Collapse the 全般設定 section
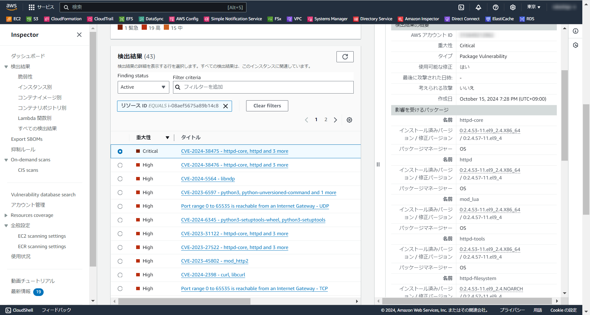Image resolution: width=590 pixels, height=315 pixels. (6, 226)
